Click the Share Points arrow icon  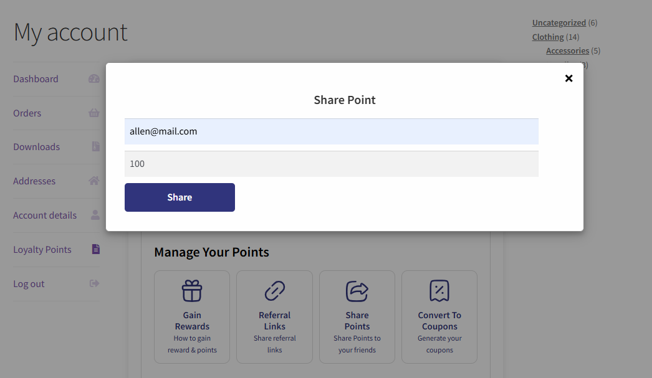(x=357, y=291)
